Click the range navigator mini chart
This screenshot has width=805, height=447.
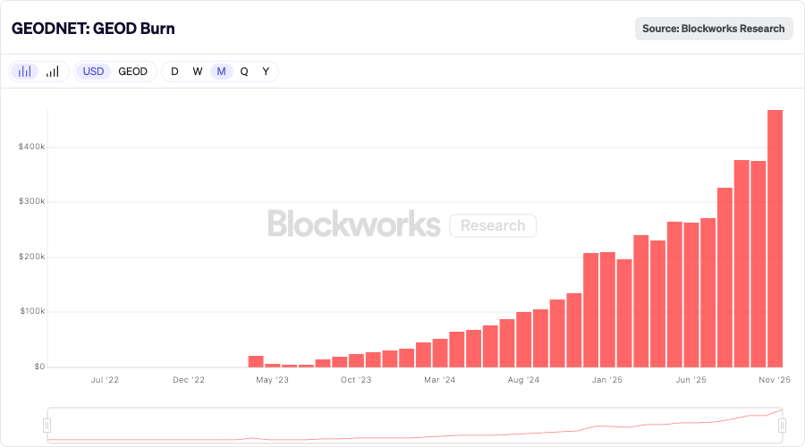pos(414,426)
